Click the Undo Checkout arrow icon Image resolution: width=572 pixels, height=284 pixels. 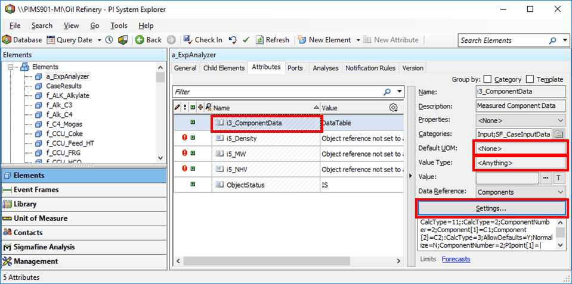coord(233,40)
